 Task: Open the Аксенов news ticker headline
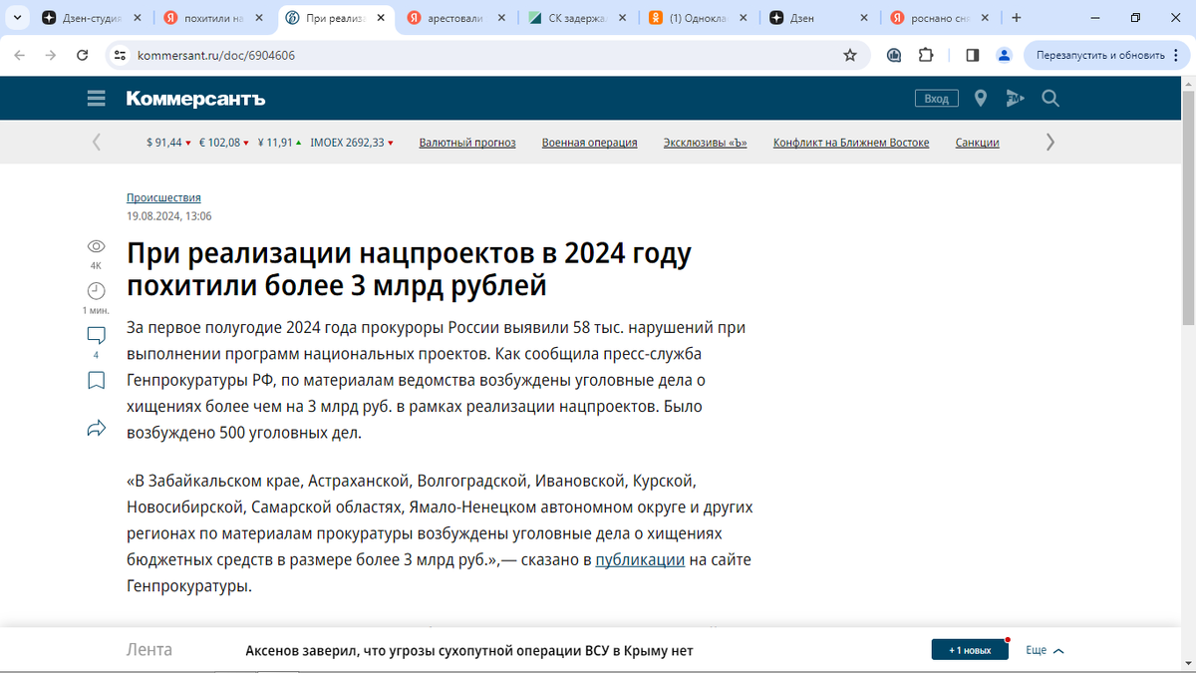[x=468, y=651]
